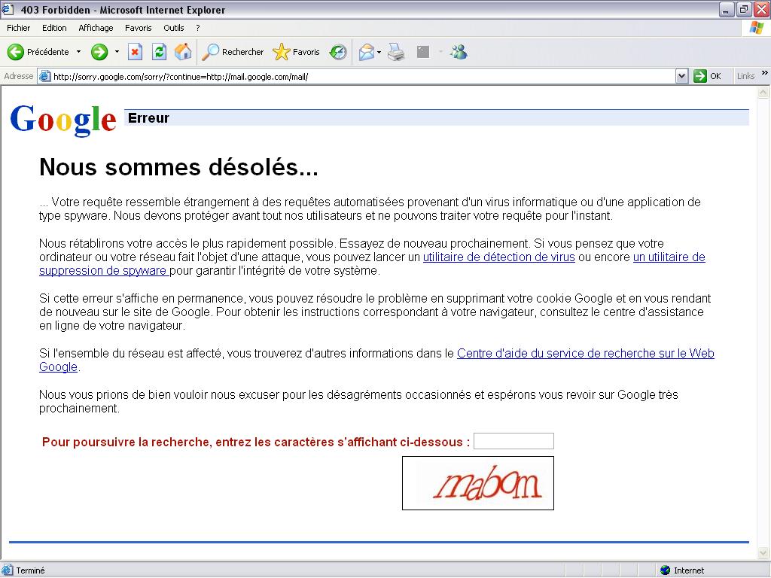
Task: Click the green OK go button
Action: 708,76
